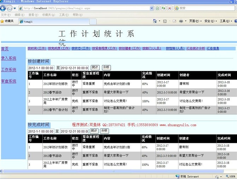The width and height of the screenshot is (237, 179).
Task: Click 统计 button under 按创建时间
Action: coord(95,67)
